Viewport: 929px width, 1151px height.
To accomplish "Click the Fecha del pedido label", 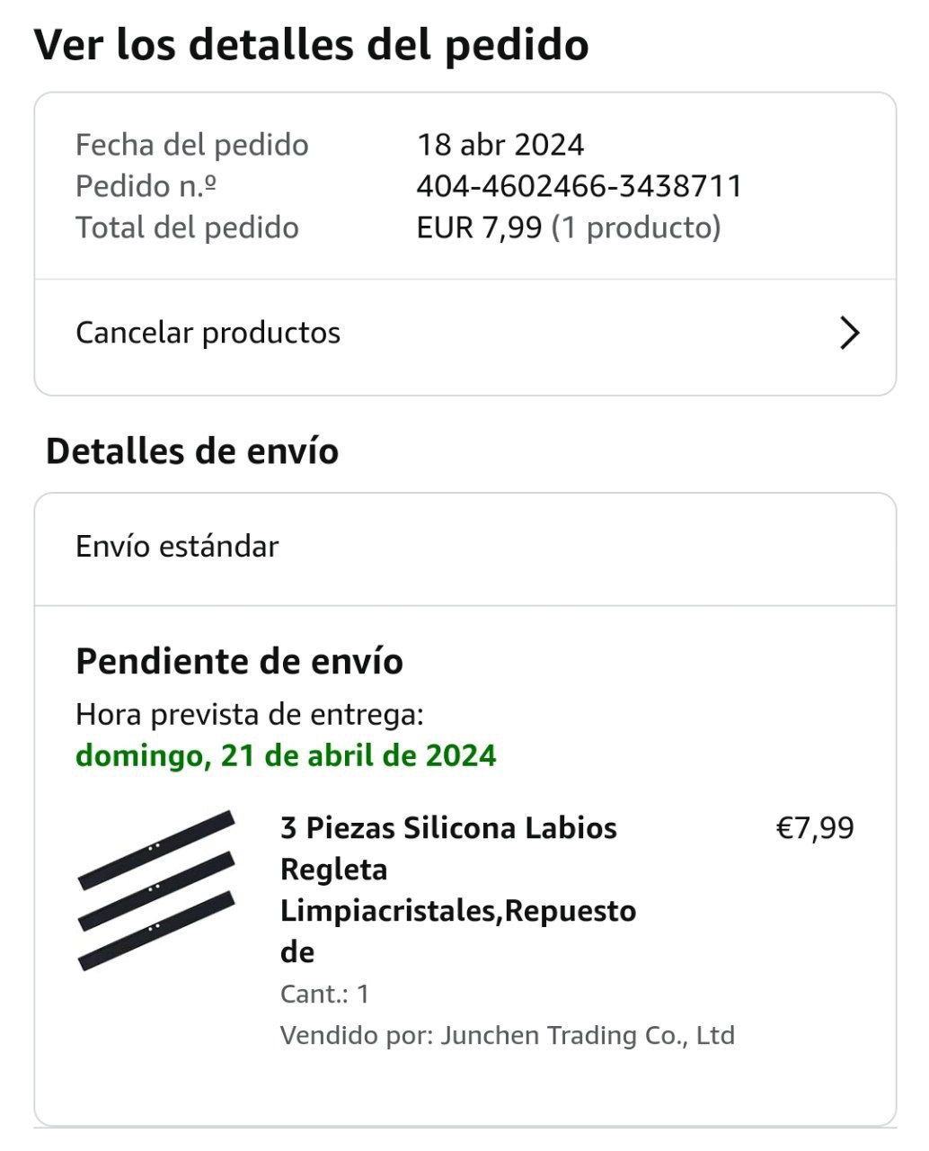I will (x=191, y=145).
